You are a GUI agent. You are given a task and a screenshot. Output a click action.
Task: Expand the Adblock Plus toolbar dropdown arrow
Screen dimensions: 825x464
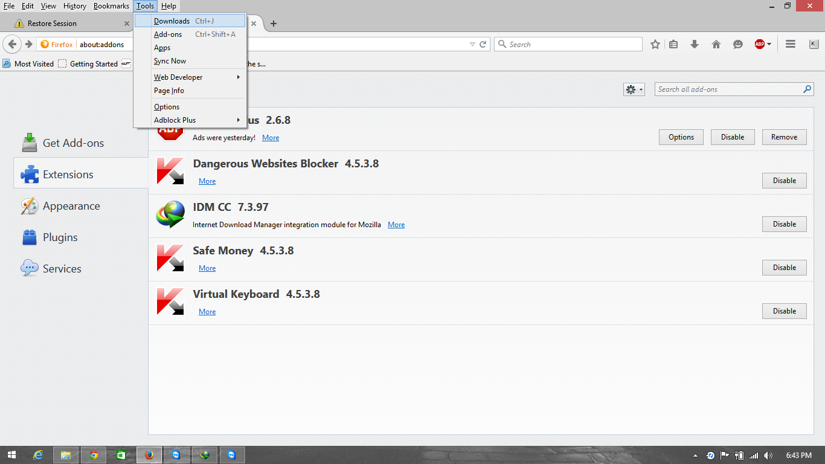tap(769, 44)
